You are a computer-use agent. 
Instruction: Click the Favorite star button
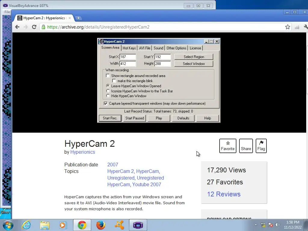[228, 146]
